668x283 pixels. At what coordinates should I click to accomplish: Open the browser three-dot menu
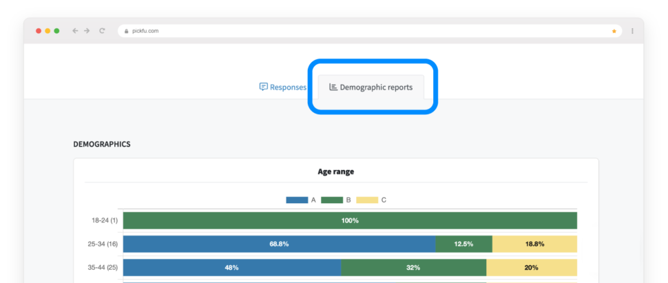click(x=632, y=31)
